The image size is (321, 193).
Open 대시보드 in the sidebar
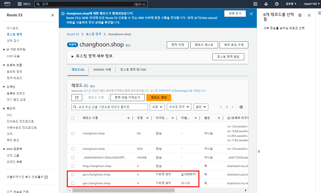tap(13, 28)
